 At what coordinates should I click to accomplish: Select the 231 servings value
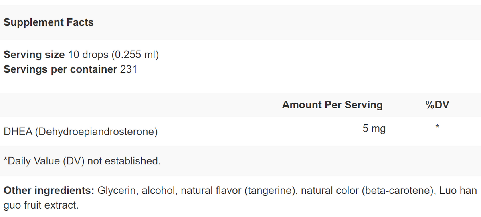click(x=129, y=69)
